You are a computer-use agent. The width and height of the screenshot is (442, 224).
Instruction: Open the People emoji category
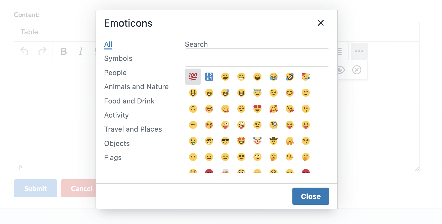[115, 73]
